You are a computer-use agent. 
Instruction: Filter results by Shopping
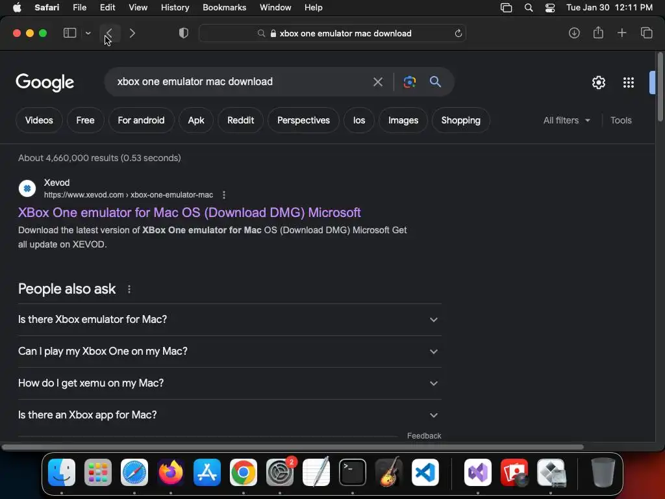click(461, 120)
